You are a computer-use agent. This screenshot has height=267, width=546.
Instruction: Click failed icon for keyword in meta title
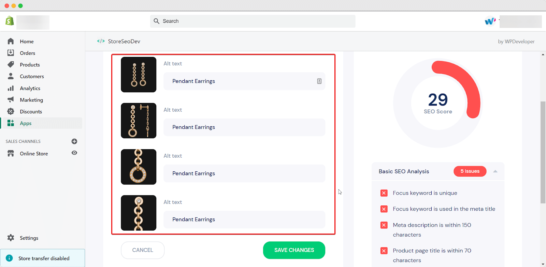[x=384, y=209]
